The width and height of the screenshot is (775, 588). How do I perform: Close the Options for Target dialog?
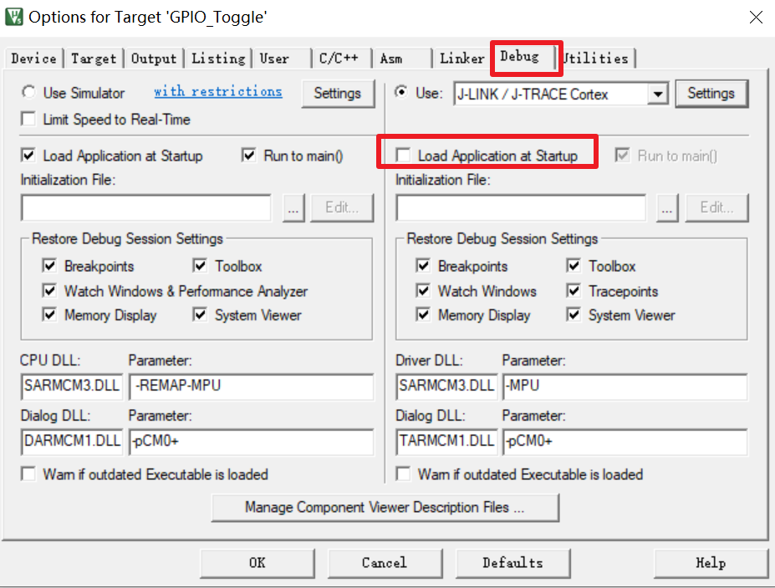(756, 18)
